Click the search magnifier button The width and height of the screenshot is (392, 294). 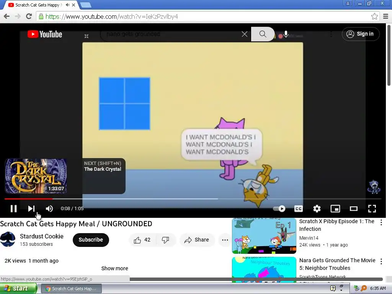(x=263, y=34)
